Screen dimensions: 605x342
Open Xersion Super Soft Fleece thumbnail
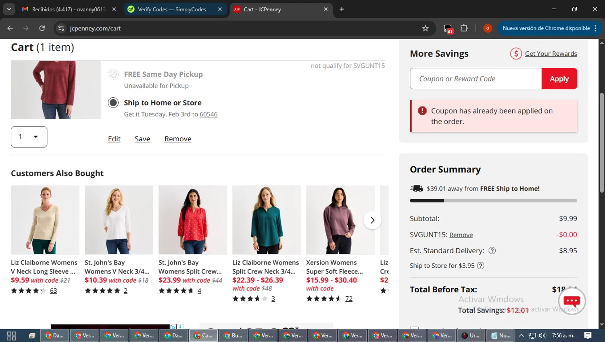tap(340, 220)
